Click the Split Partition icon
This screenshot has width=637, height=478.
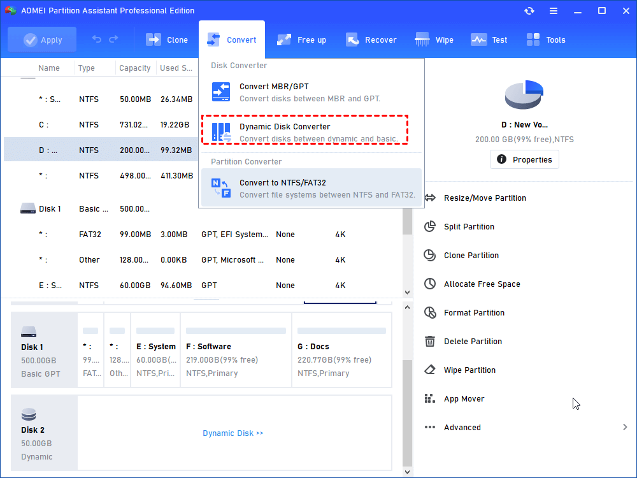pyautogui.click(x=430, y=226)
